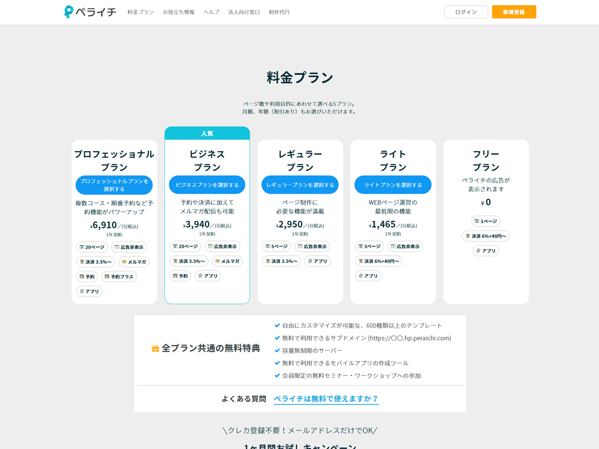Click 予約 tag in Business plan
Viewport: 599px width, 449px height.
[x=180, y=276]
